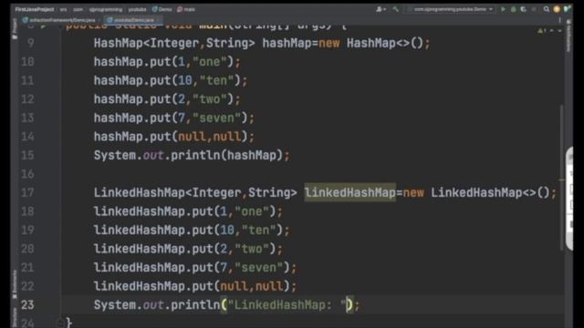Screen dimensions: 584x328
Task: Open the Project tool window from the left stripe
Action: 15,28
